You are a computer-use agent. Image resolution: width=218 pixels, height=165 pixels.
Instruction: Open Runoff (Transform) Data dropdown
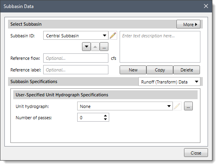click(169, 82)
